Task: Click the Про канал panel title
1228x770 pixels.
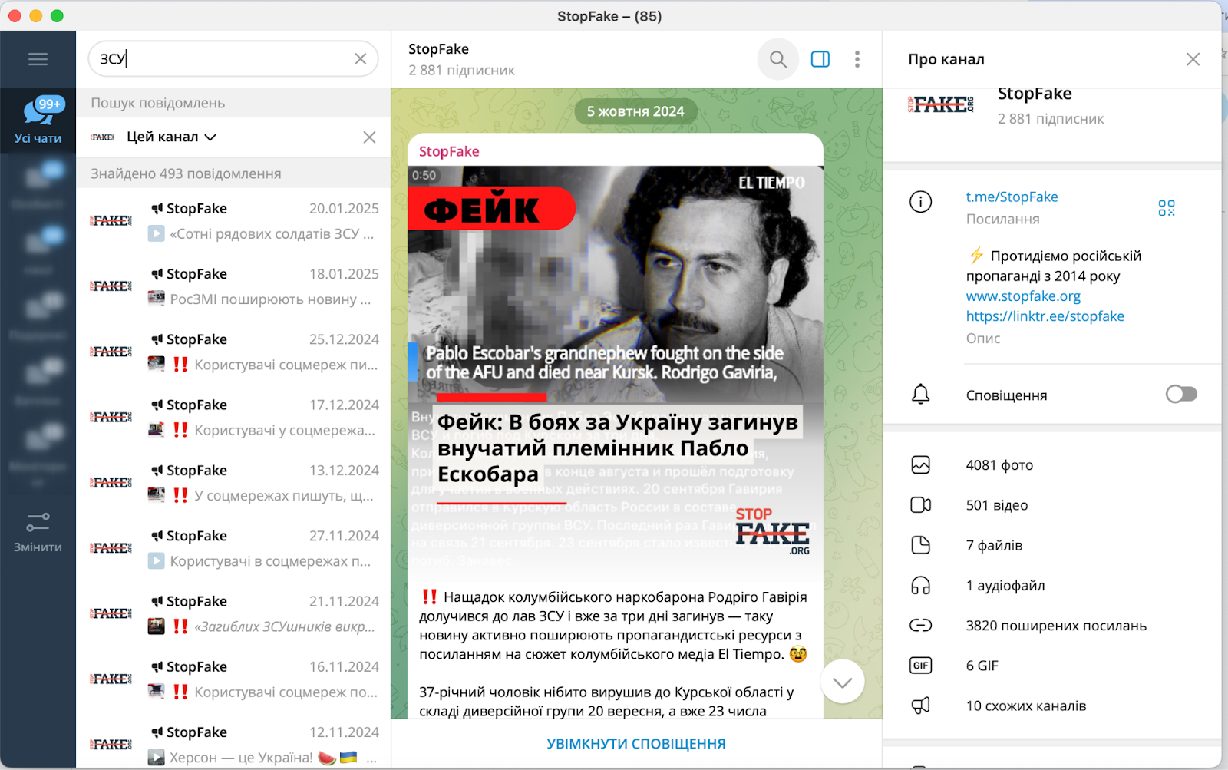Action: 946,59
